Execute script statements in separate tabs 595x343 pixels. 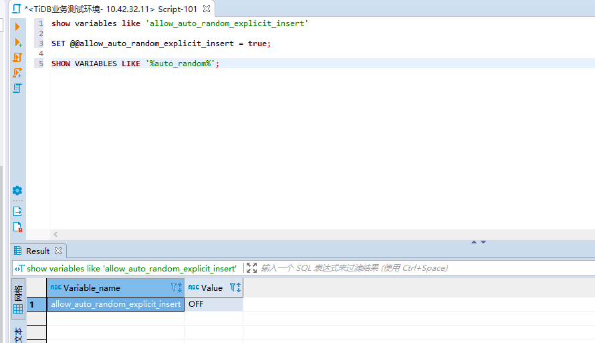coord(17,72)
